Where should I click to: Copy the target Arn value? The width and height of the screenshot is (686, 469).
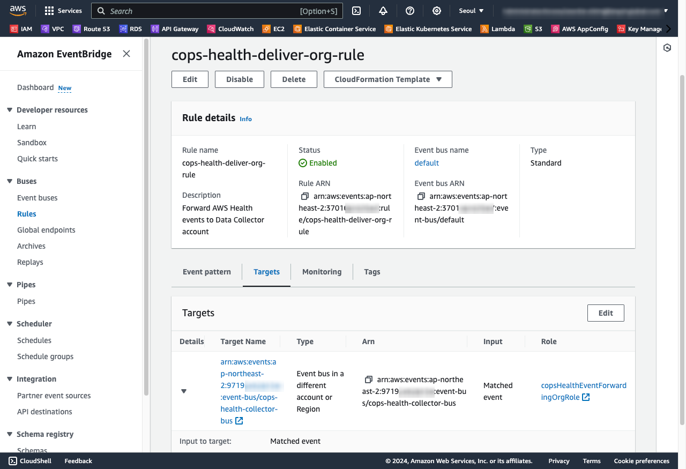(x=368, y=379)
